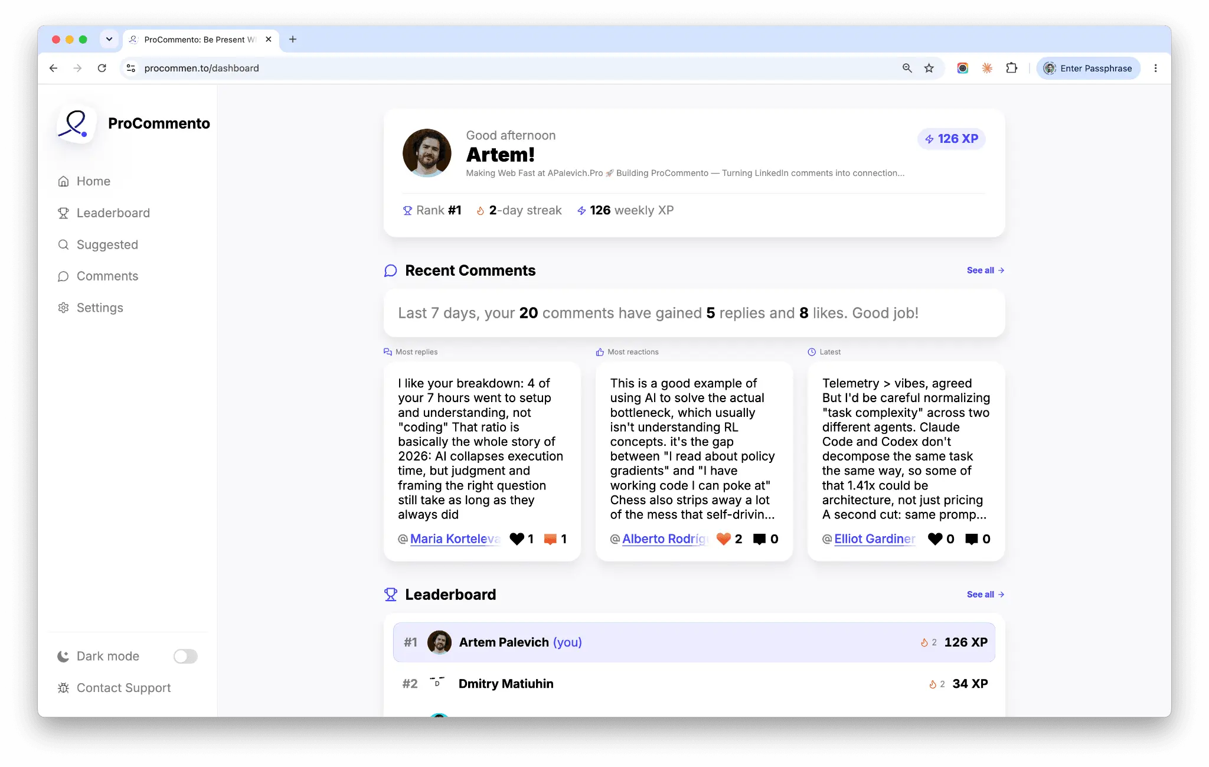Image resolution: width=1209 pixels, height=767 pixels.
Task: Click the orange heart on Alberto's comment
Action: coord(724,538)
